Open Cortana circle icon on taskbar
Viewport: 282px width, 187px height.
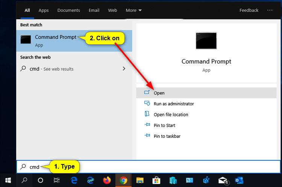(x=41, y=180)
